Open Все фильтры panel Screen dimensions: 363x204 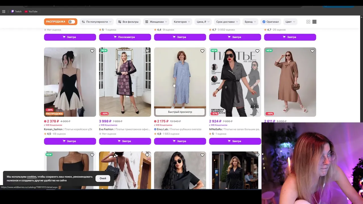(128, 22)
